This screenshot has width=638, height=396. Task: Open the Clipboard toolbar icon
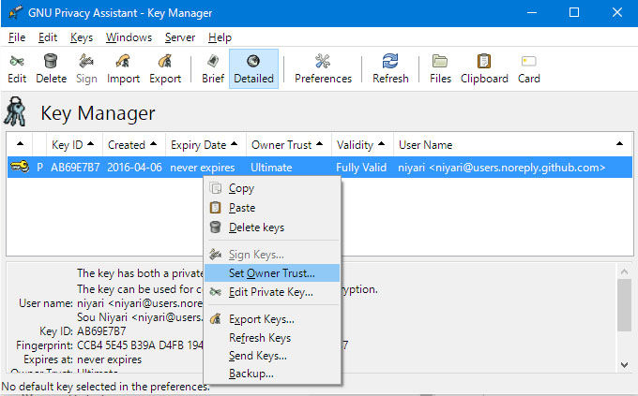[484, 62]
